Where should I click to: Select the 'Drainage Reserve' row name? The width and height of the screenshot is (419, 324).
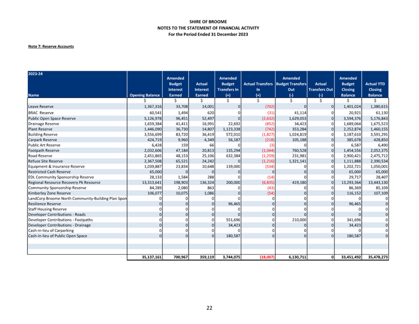coord(44,124)
